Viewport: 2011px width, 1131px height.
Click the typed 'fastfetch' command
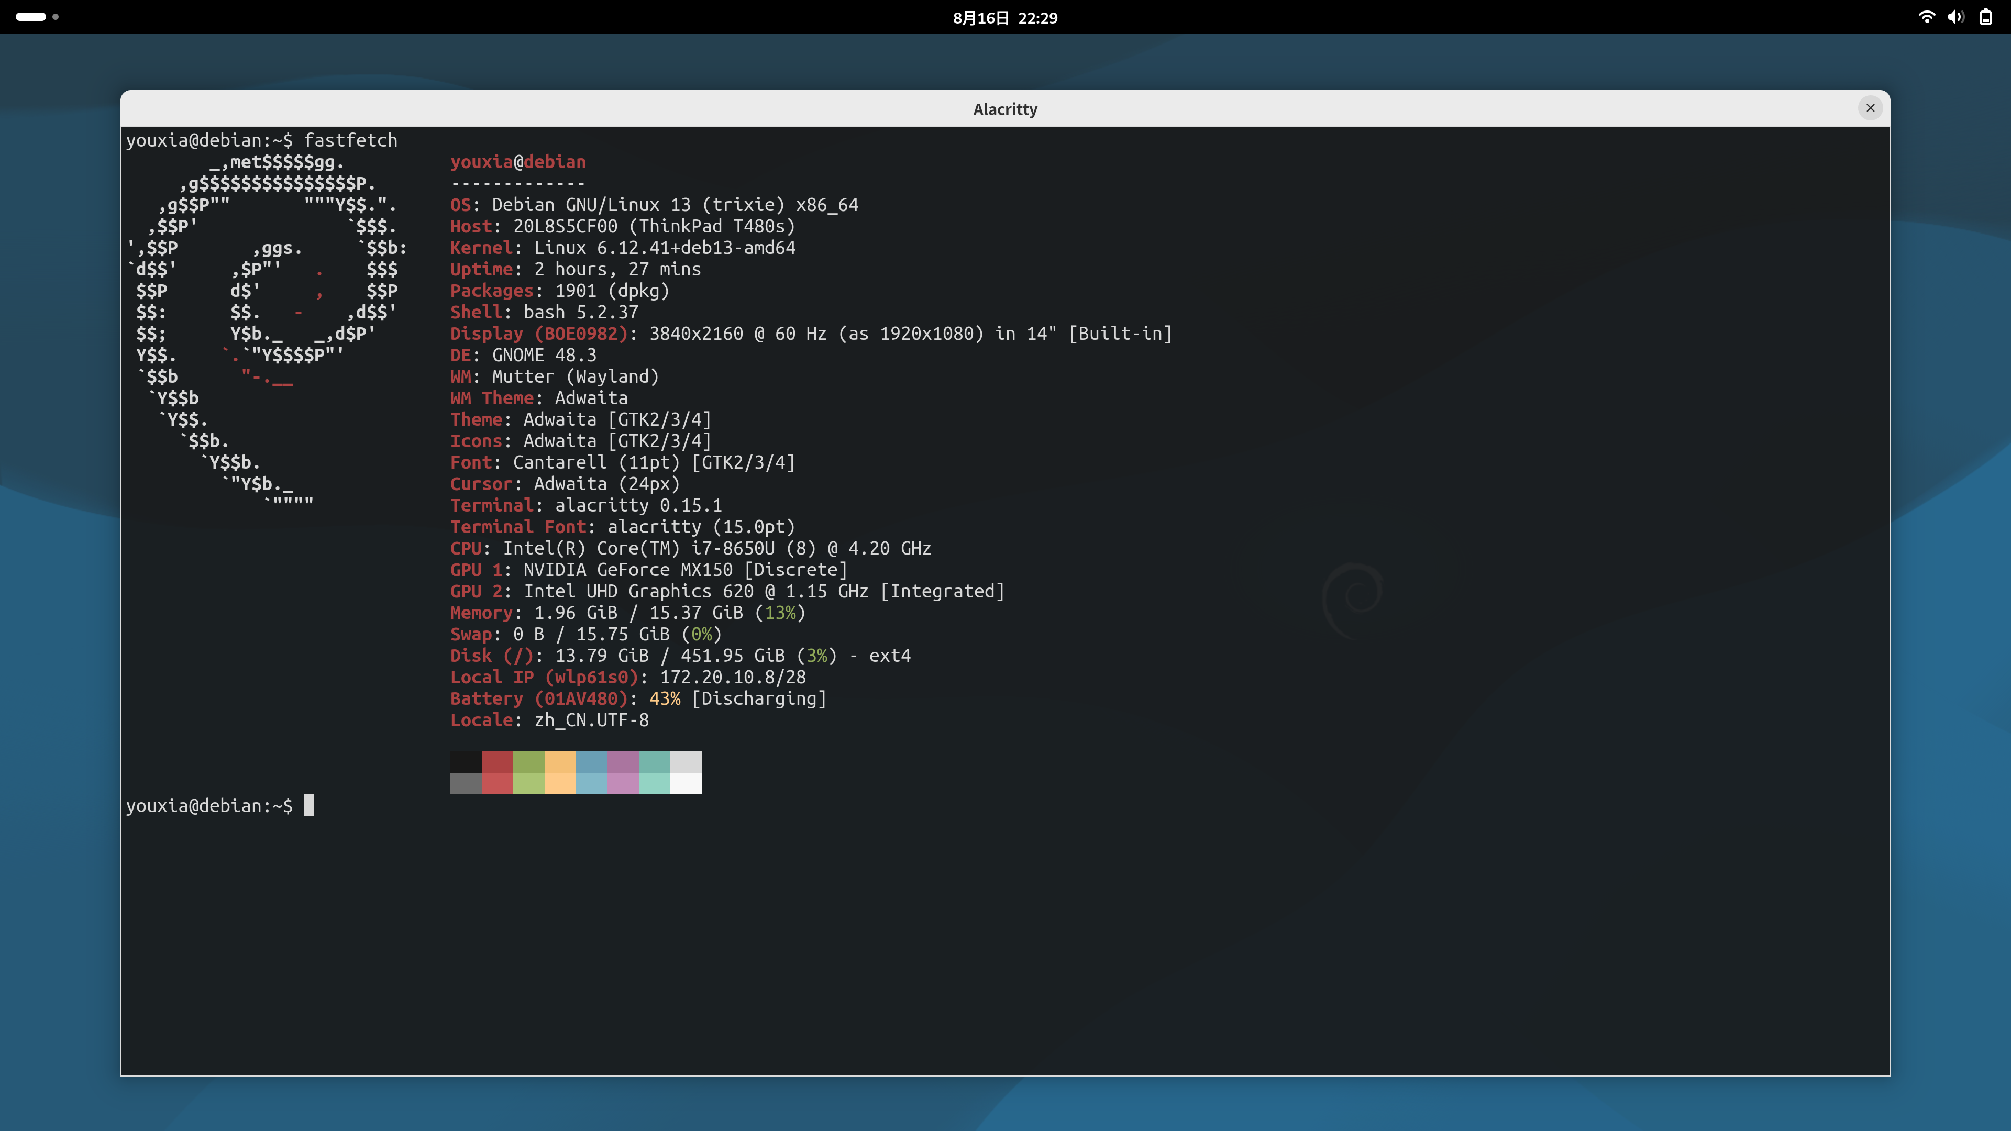(350, 140)
